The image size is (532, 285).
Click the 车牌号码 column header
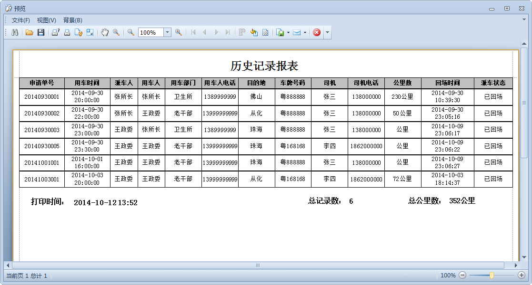pyautogui.click(x=293, y=83)
